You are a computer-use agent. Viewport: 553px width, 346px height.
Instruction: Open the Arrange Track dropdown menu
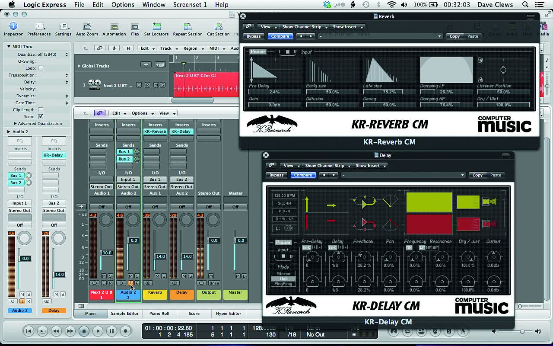[168, 48]
